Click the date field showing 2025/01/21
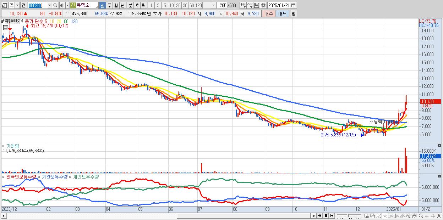 point(279,5)
